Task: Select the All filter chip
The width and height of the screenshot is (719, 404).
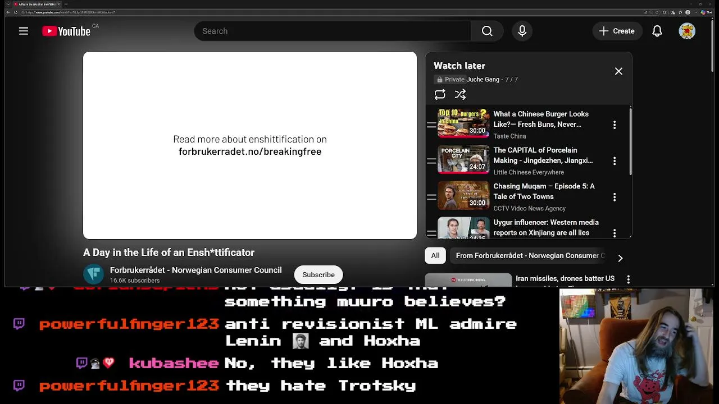Action: point(435,255)
